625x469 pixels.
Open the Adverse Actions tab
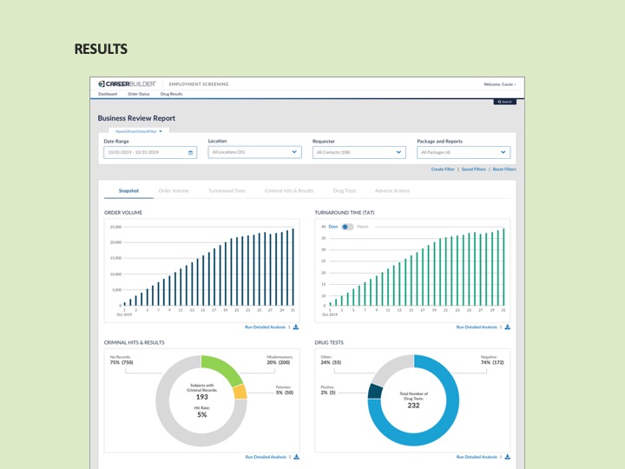click(392, 190)
